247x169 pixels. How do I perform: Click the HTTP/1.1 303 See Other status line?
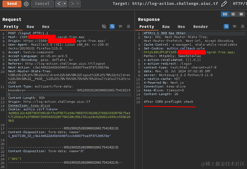click(164, 33)
